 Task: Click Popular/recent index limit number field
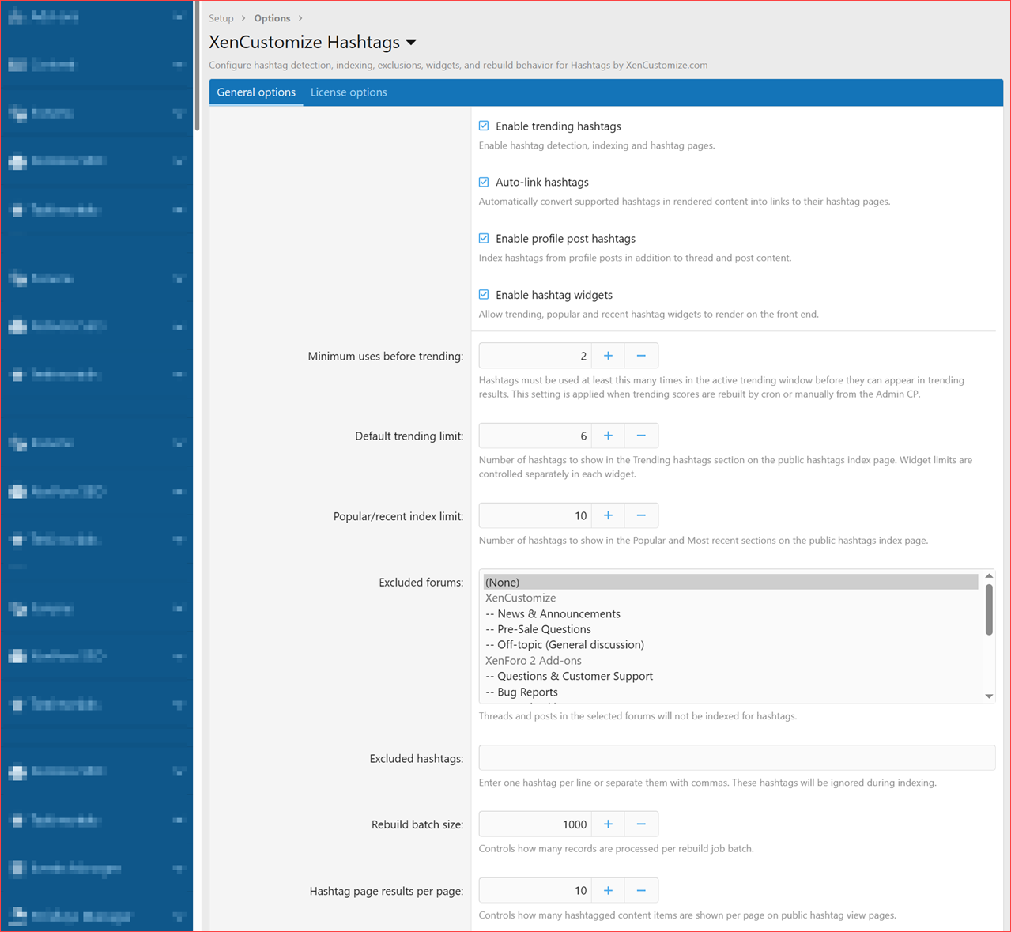point(535,515)
